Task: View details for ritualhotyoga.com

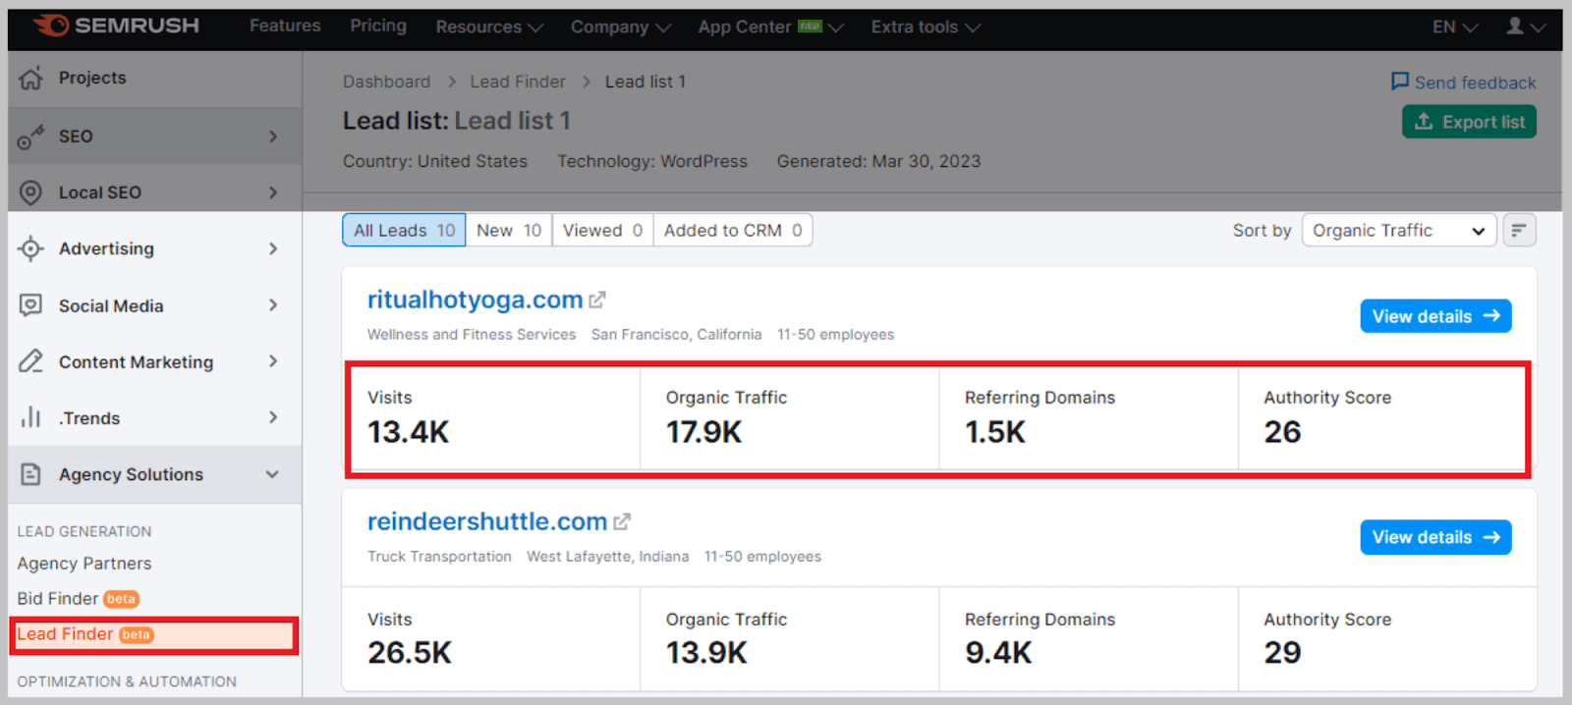Action: 1435,316
